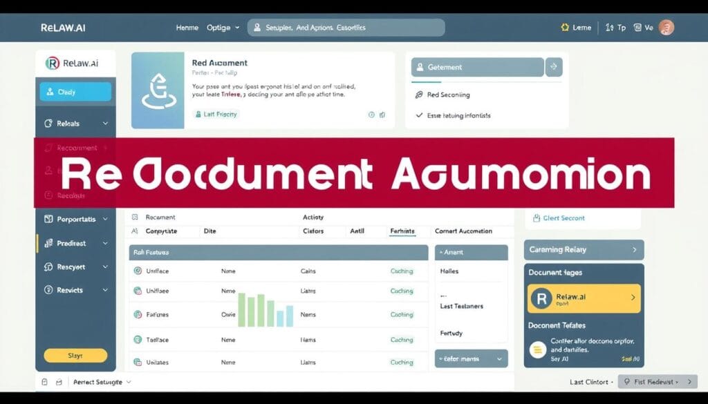This screenshot has height=404, width=708.
Task: Open the Optige menu in top bar
Action: [x=223, y=28]
